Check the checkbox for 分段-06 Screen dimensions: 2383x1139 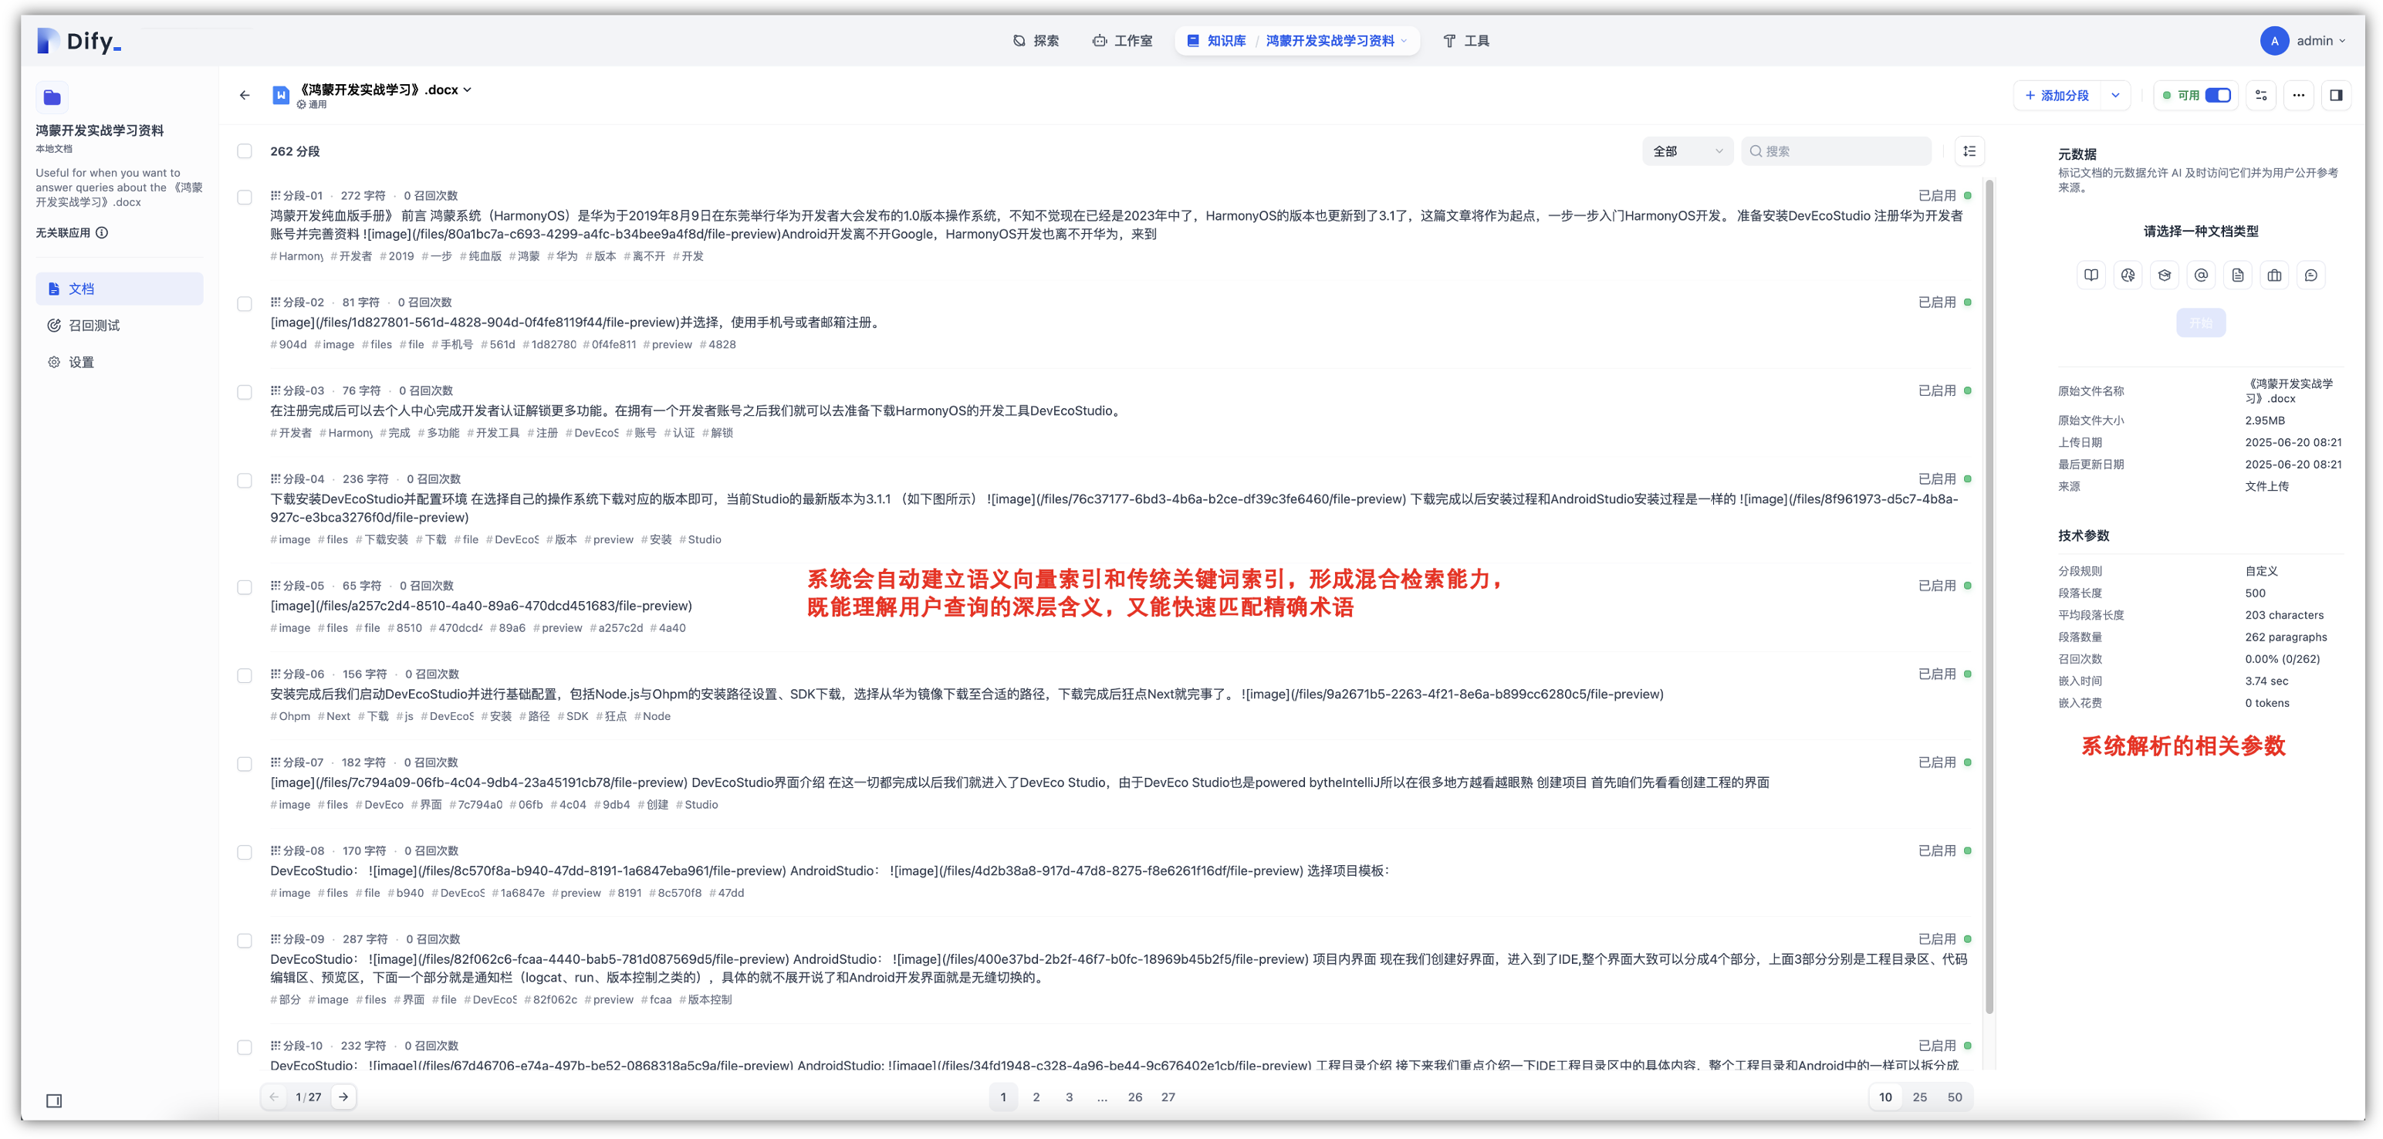coord(244,675)
